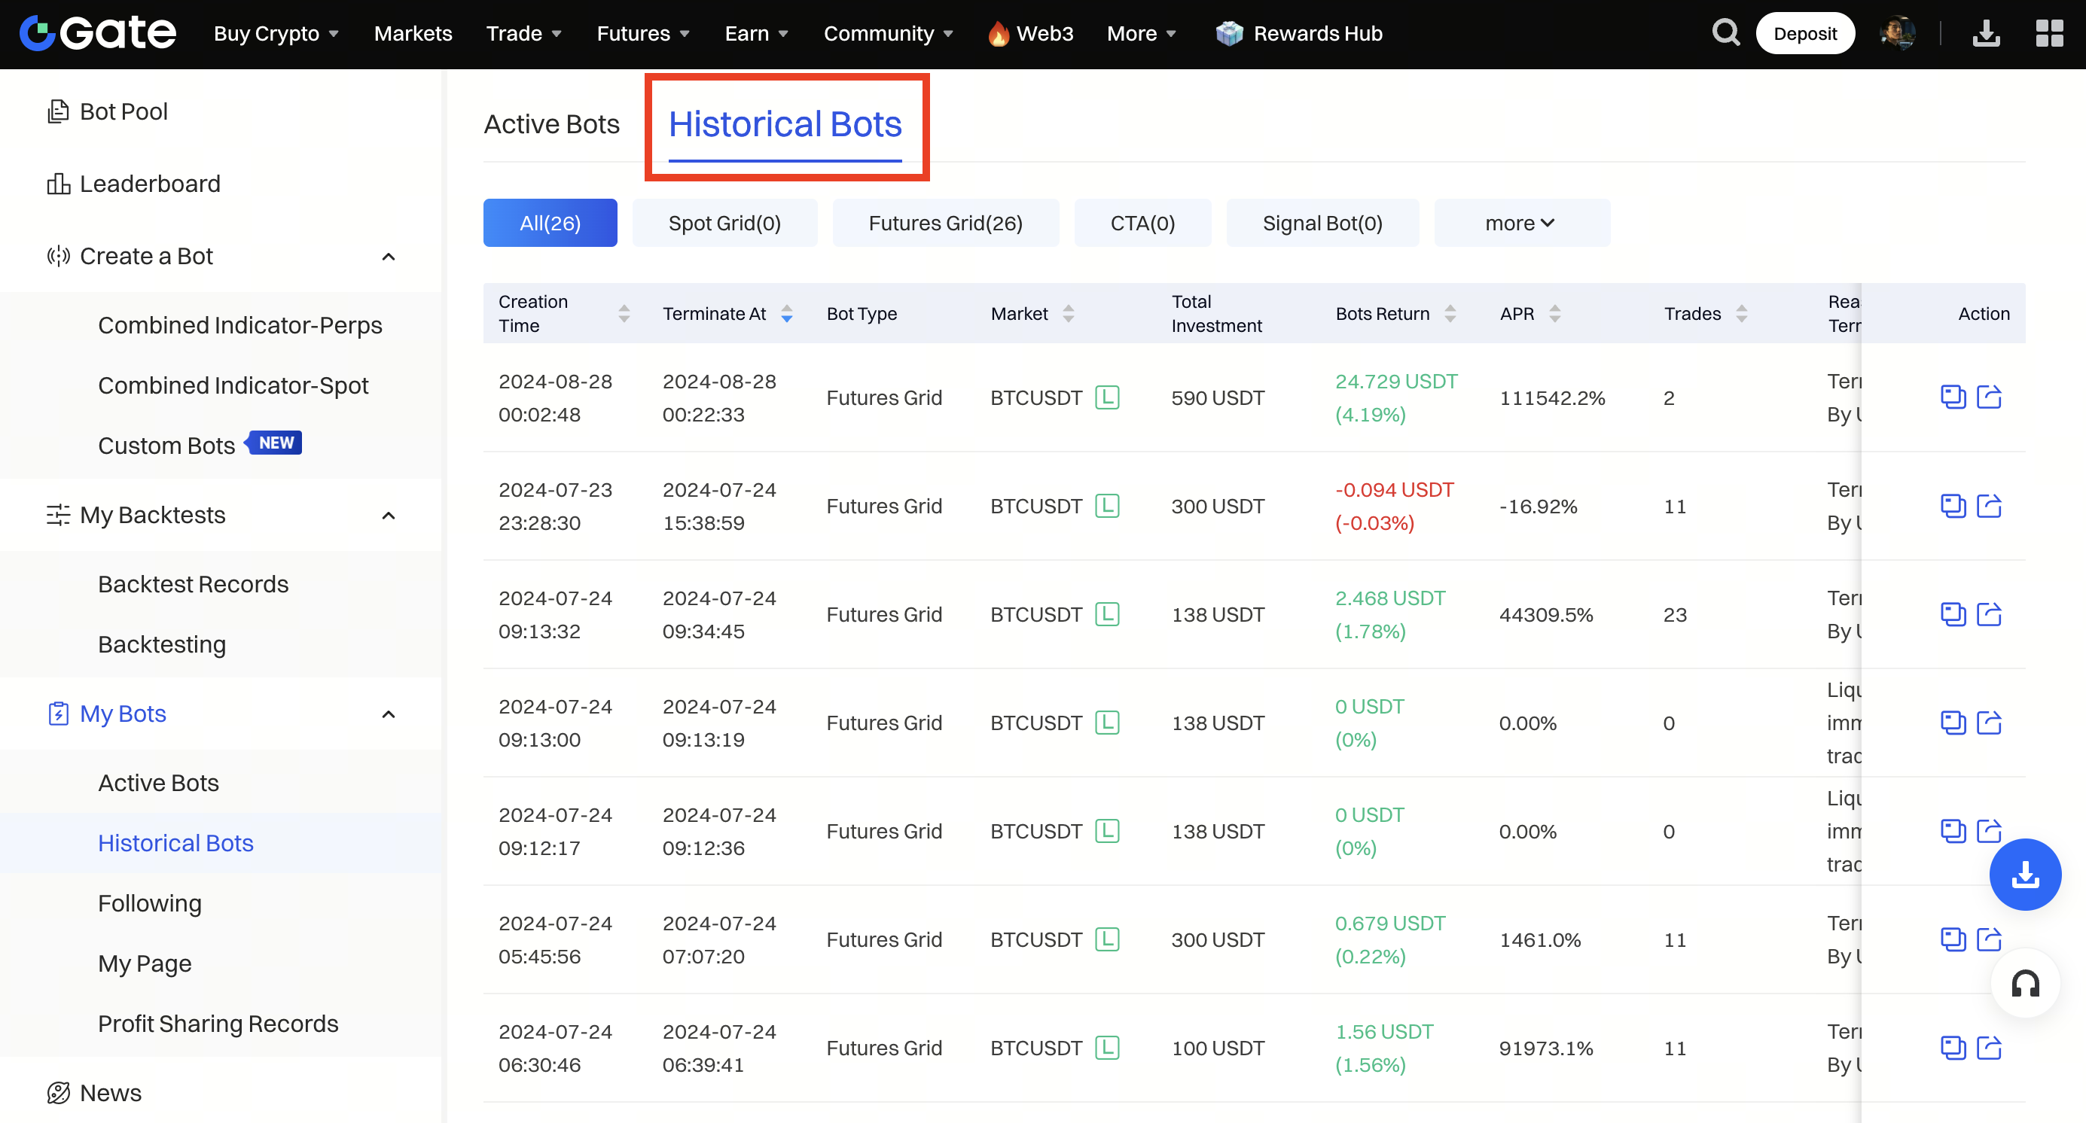Expand the more filter dropdown
2086x1123 pixels.
[x=1520, y=224]
